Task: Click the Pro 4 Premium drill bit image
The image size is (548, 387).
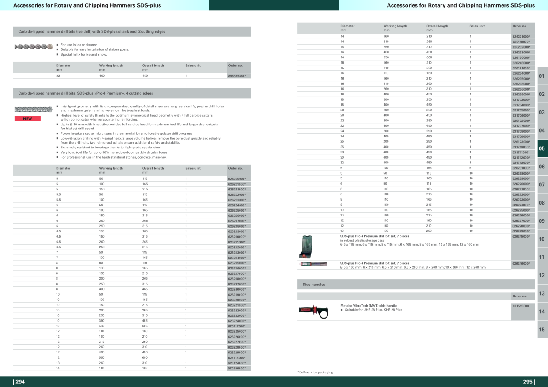Action: (34, 110)
